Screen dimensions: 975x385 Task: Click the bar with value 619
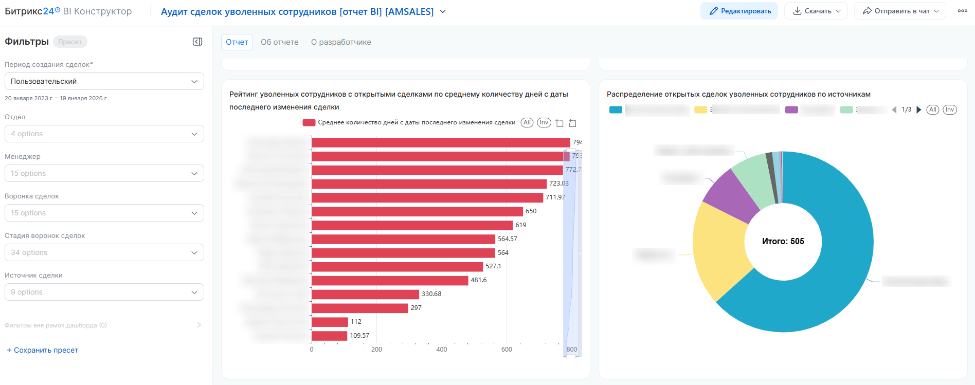pos(412,225)
